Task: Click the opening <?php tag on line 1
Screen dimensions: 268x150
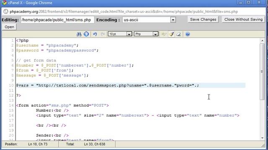Action: (22, 40)
